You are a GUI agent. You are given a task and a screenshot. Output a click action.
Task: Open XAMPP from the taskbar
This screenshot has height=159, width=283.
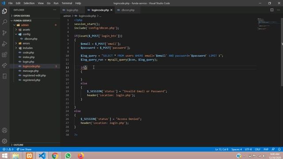29,155
